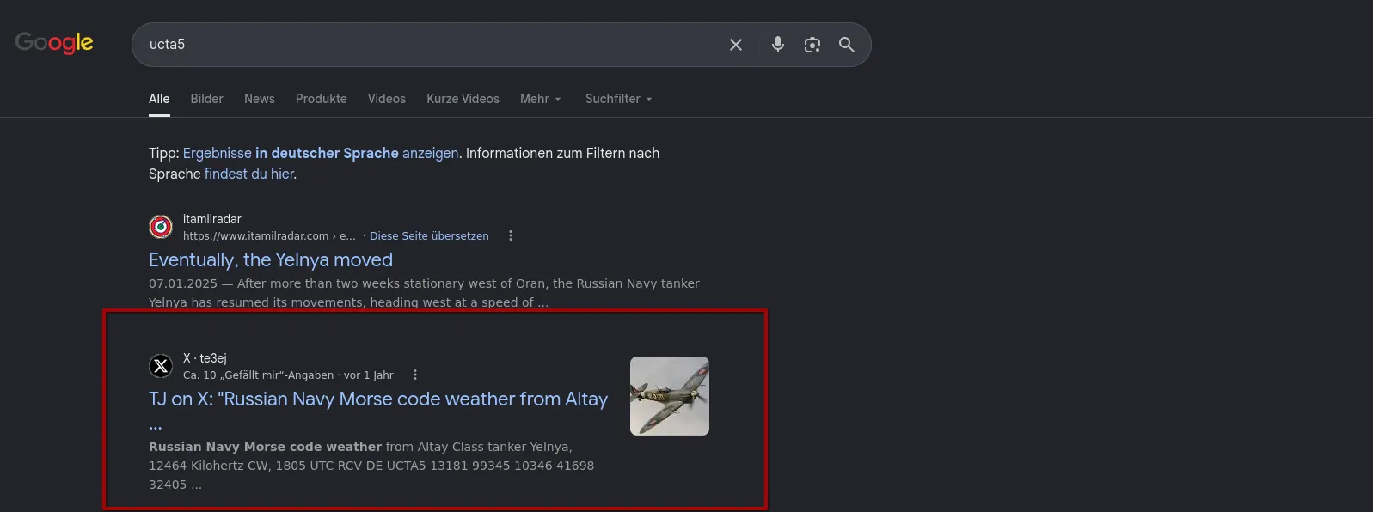Open Google Lens image search
This screenshot has width=1373, height=512.
[812, 45]
